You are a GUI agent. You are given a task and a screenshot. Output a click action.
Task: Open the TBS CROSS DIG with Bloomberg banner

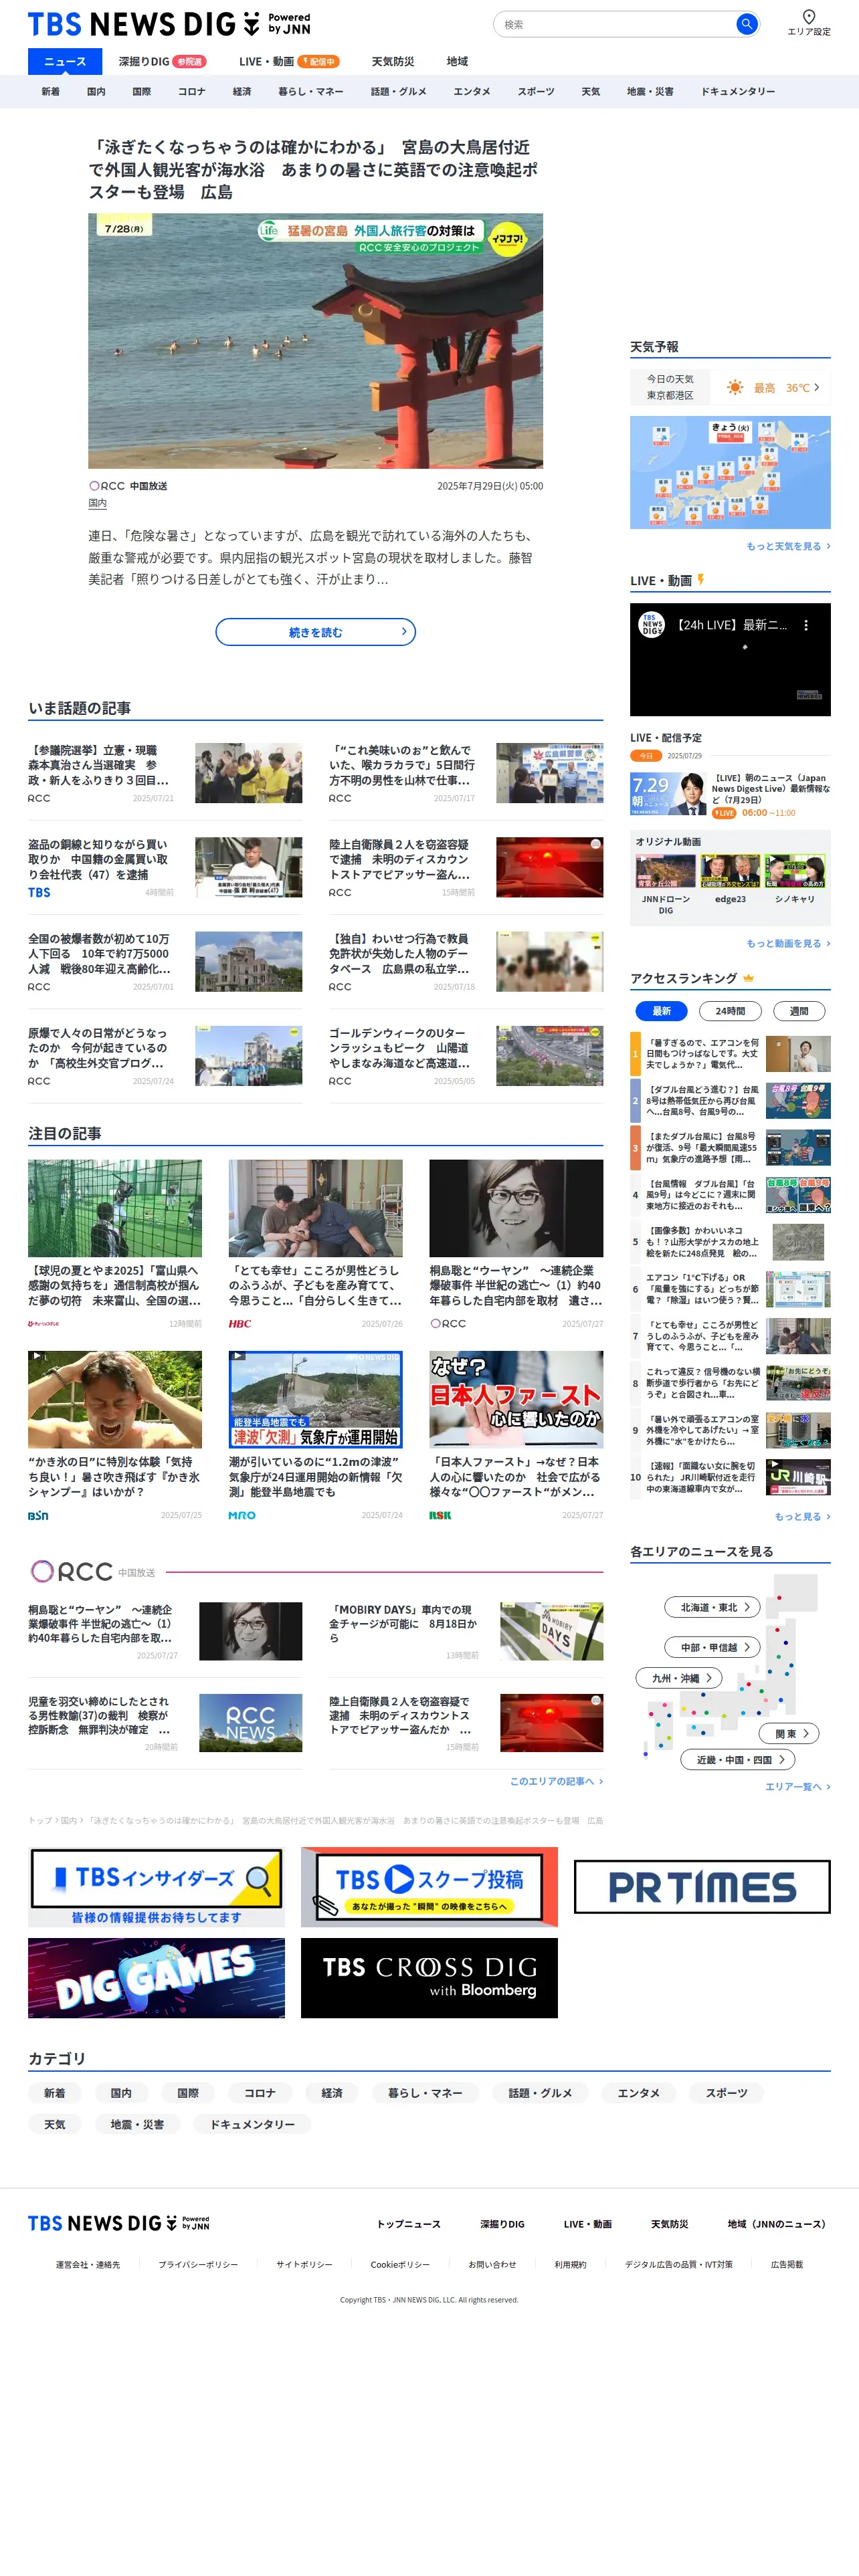coord(429,1977)
